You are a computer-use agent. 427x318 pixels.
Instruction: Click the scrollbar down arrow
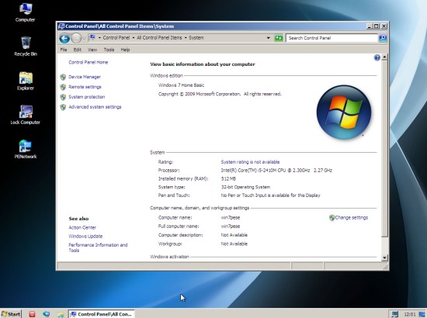tap(384, 258)
